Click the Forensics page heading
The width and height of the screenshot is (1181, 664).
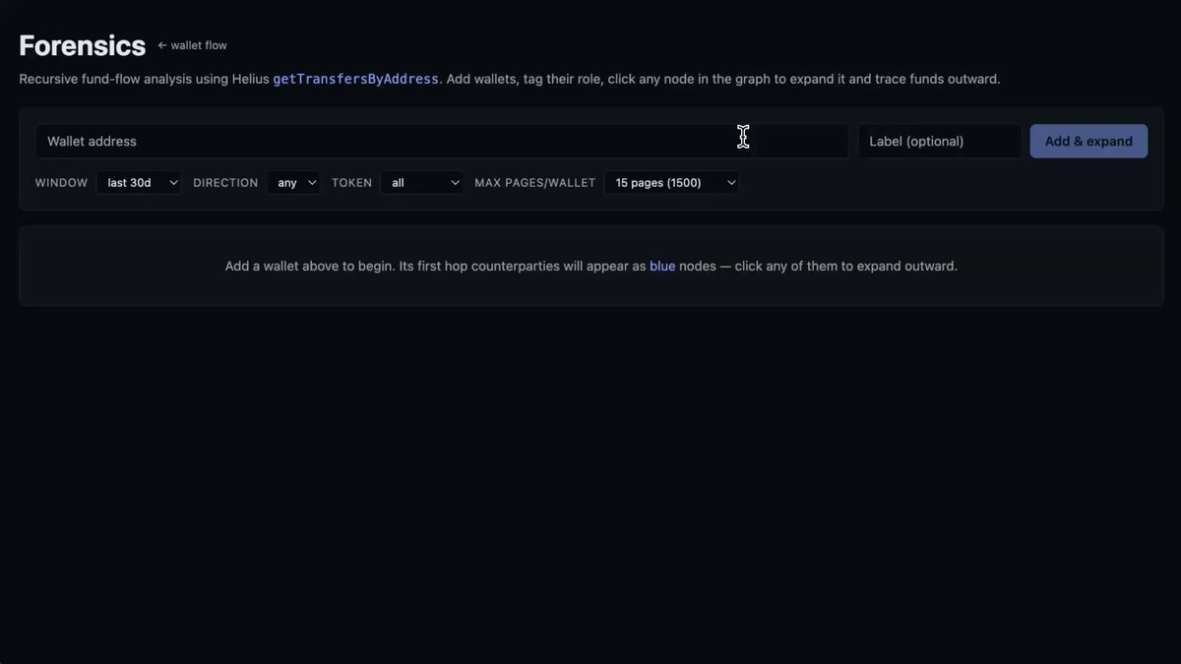(83, 45)
